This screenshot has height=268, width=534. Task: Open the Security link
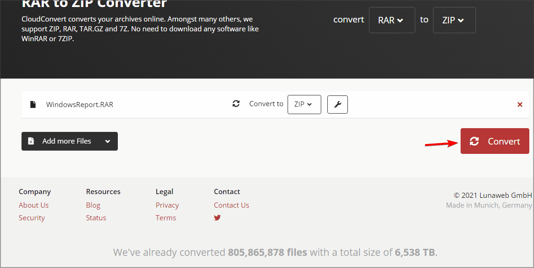tap(32, 217)
